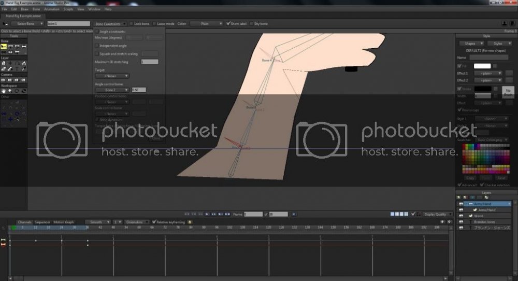The height and width of the screenshot is (281, 518).
Task: Switch to the Sequencer tab
Action: click(x=42, y=222)
